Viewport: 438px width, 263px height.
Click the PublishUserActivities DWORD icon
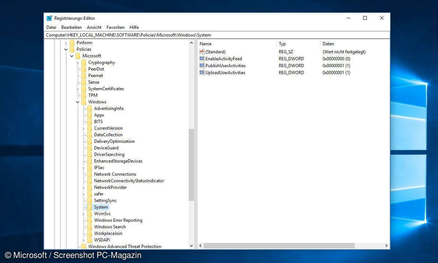[x=202, y=66]
